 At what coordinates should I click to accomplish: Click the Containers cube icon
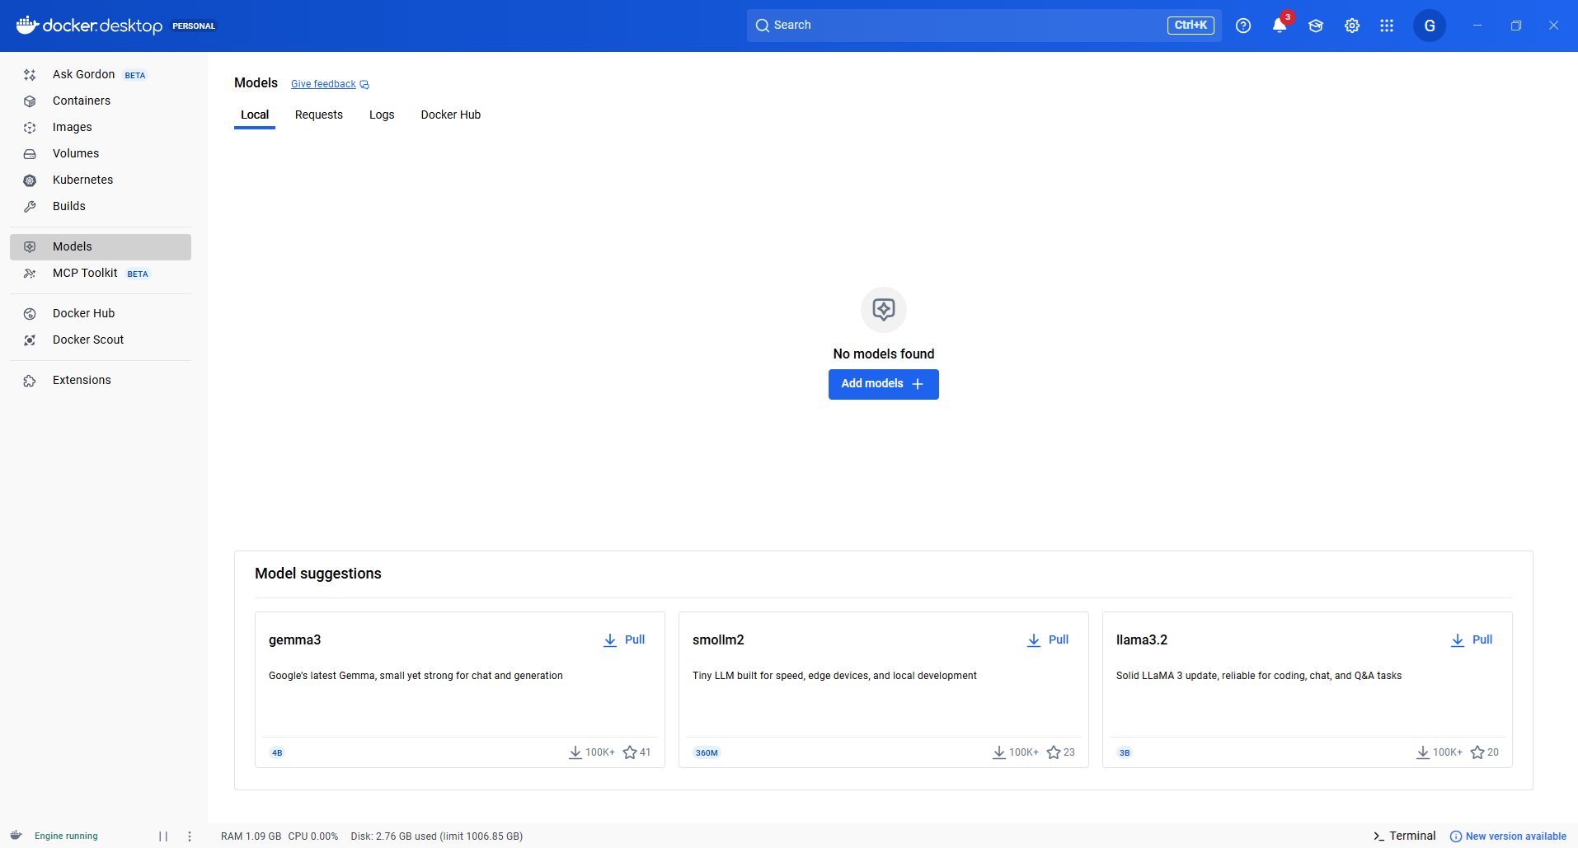30,101
